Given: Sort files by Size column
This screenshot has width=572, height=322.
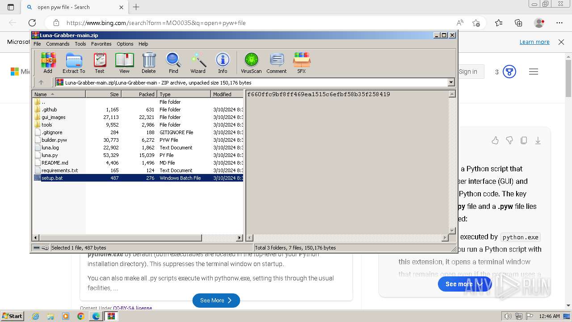Looking at the screenshot, I should 103,94.
